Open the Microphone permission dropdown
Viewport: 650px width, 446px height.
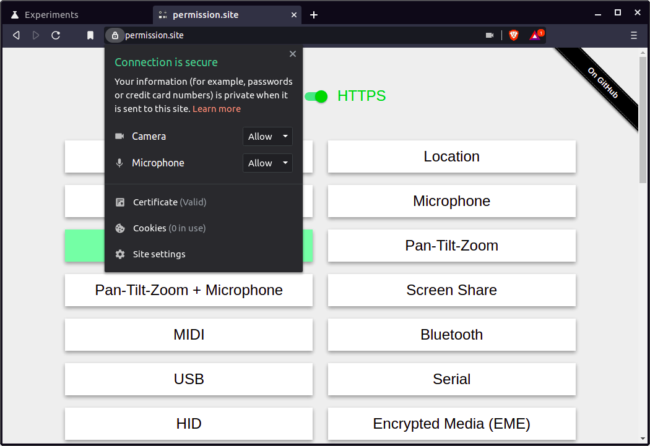click(267, 163)
